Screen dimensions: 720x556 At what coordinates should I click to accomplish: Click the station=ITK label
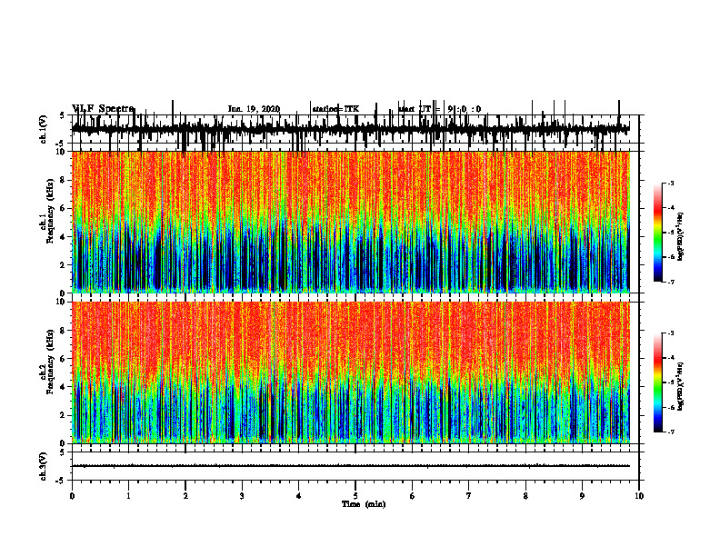point(335,109)
